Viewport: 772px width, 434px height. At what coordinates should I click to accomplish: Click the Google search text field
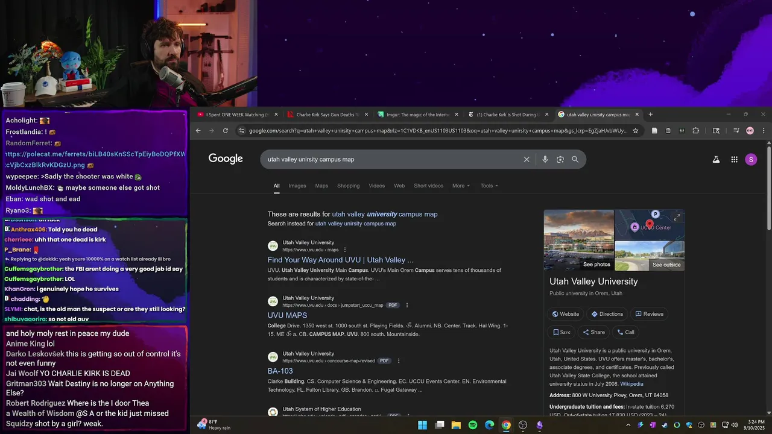[392, 159]
